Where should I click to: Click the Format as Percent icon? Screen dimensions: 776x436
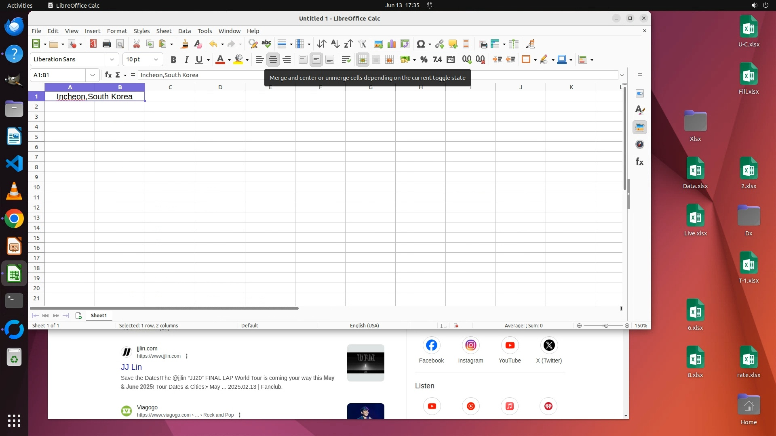point(424,60)
